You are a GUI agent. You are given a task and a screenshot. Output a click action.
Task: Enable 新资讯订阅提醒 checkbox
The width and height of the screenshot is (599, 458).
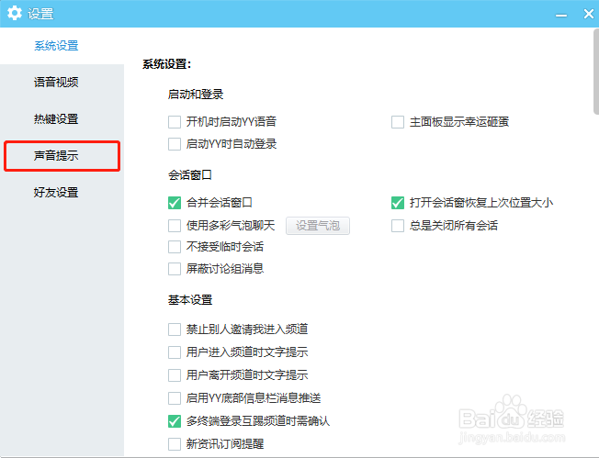(x=175, y=444)
